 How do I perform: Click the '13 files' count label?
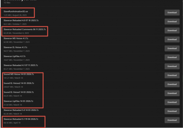(x=7, y=3)
